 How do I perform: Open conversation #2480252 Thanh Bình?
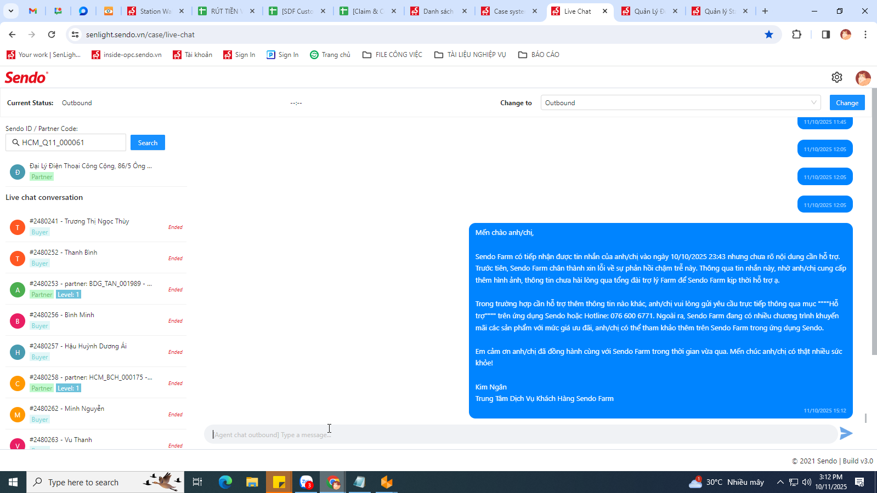point(96,258)
